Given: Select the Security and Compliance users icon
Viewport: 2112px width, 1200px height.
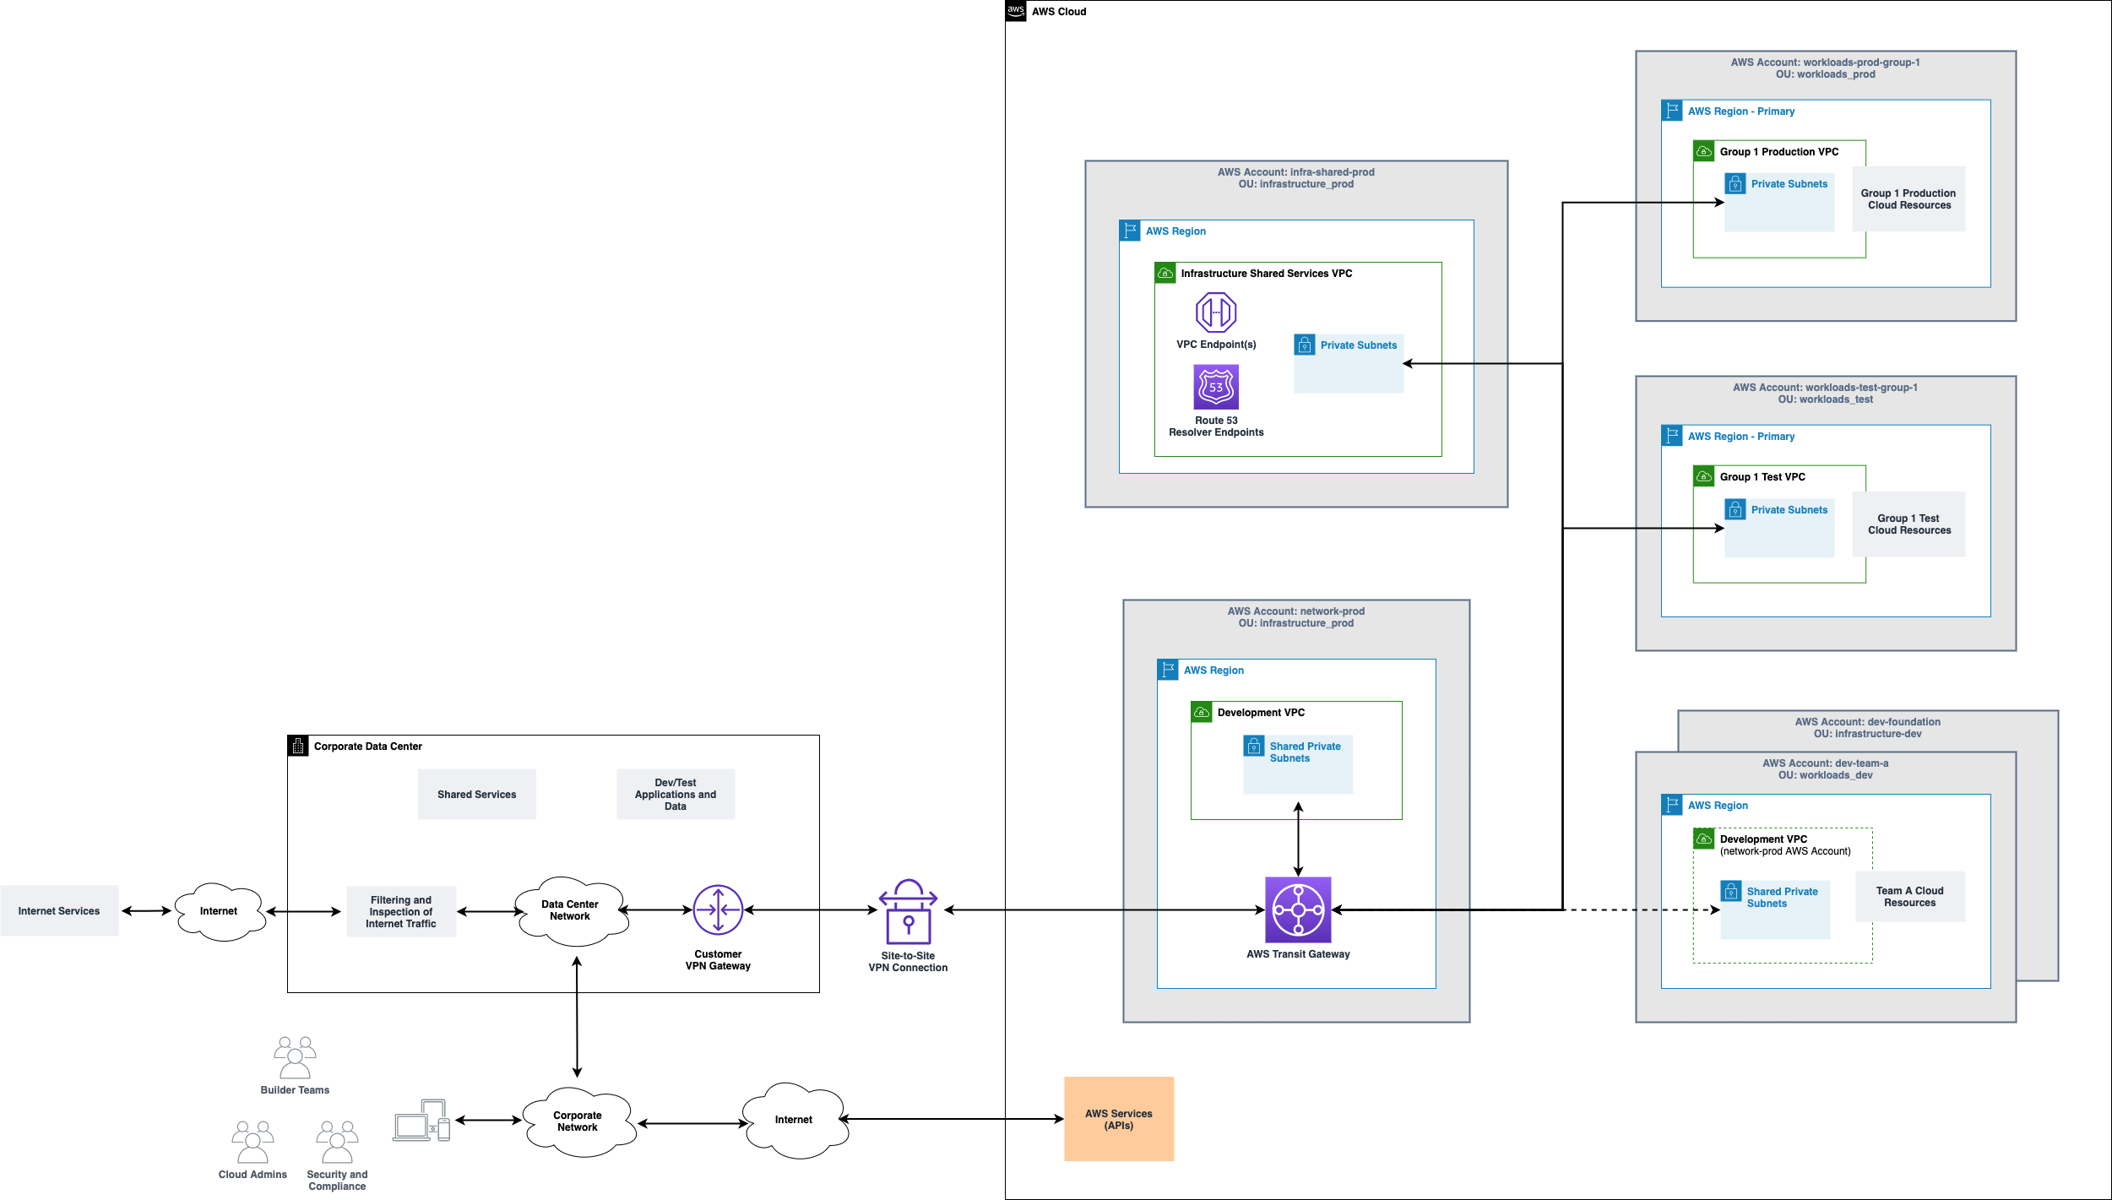Looking at the screenshot, I should pos(337,1142).
